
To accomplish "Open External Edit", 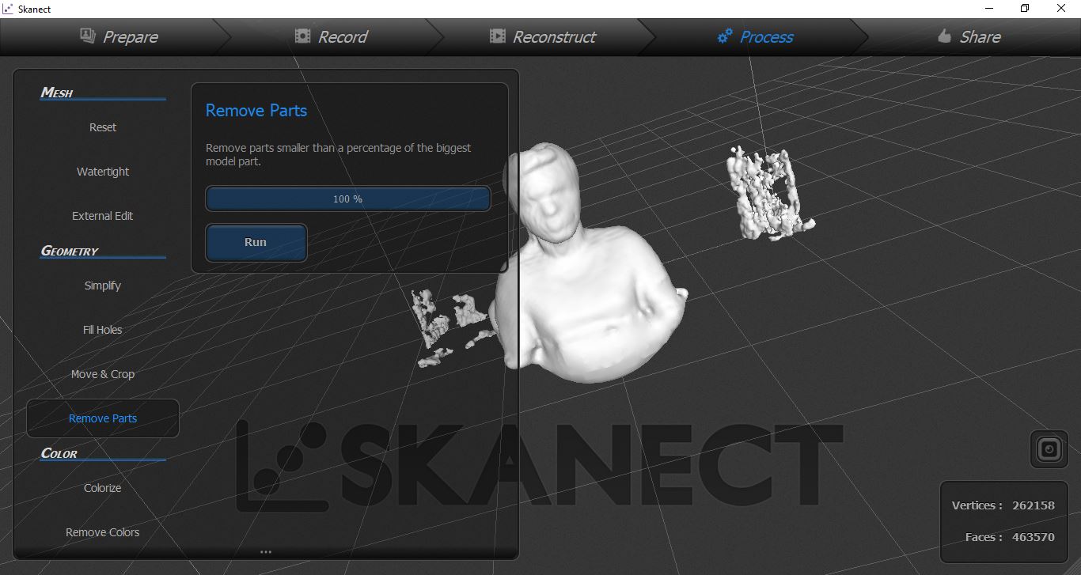I will (x=103, y=216).
